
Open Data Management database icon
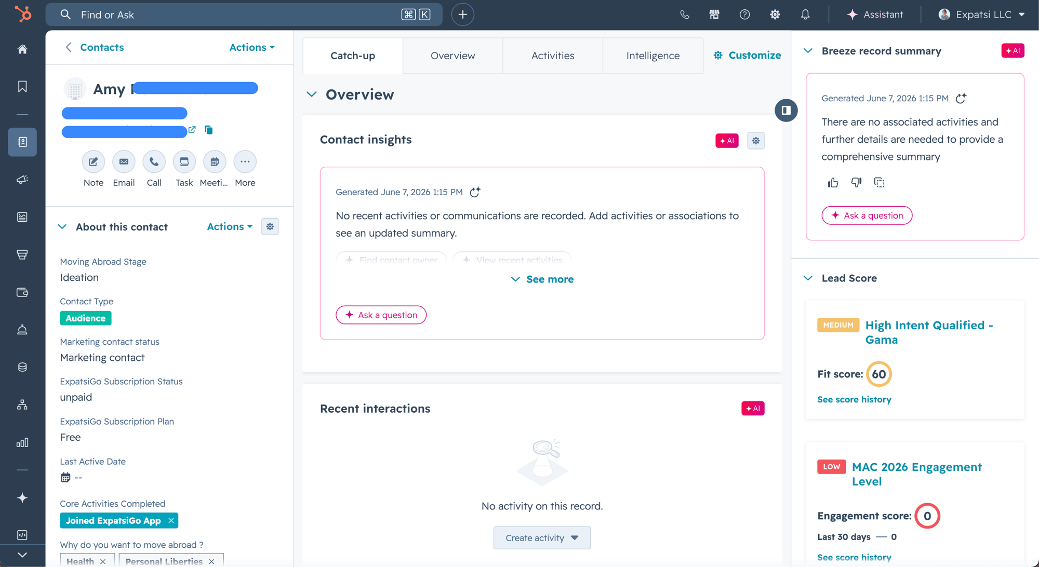(x=22, y=367)
